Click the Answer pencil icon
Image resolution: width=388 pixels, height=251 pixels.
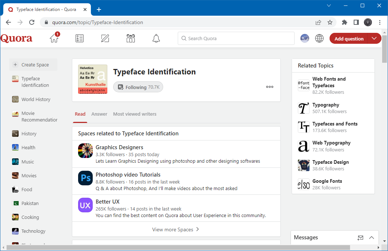(x=105, y=38)
